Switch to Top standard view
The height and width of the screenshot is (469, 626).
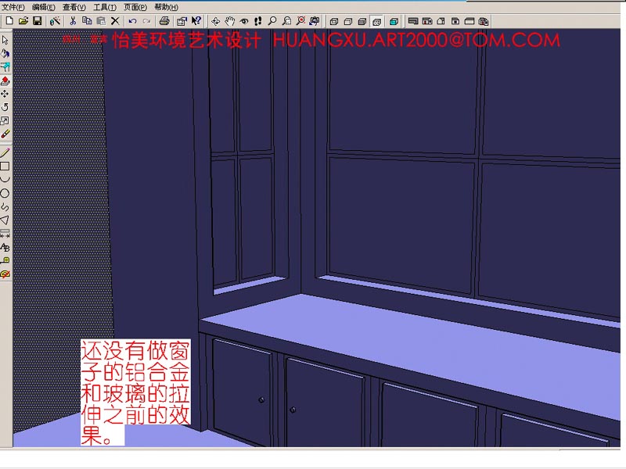[413, 21]
